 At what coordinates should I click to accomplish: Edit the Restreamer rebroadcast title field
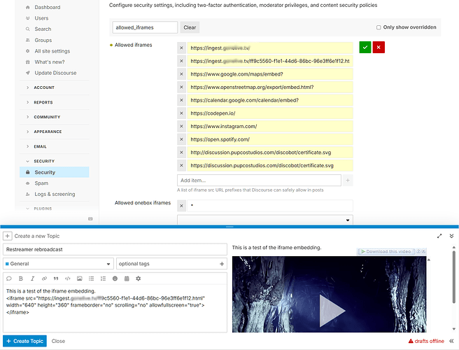click(115, 249)
